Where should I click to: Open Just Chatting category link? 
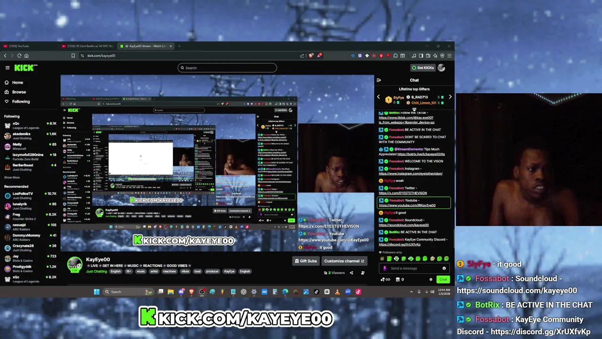[x=96, y=271]
